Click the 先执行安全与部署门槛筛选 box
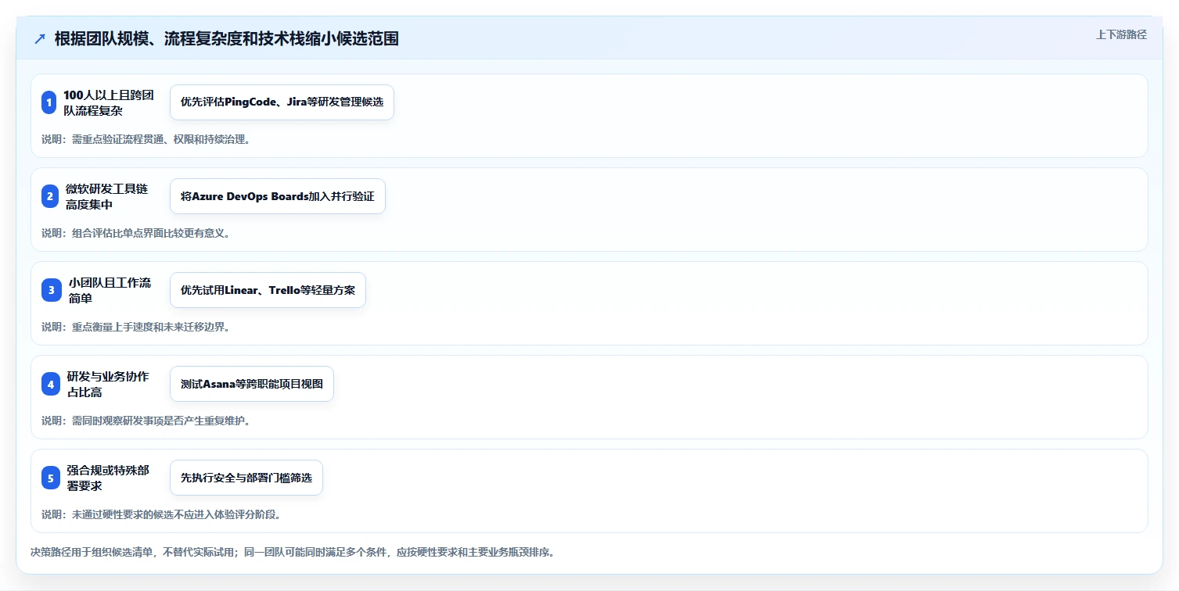The width and height of the screenshot is (1179, 591). (246, 478)
